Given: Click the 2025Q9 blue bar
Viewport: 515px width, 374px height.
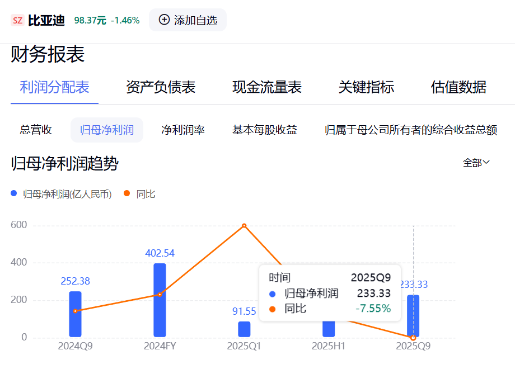Looking at the screenshot, I should [x=413, y=316].
